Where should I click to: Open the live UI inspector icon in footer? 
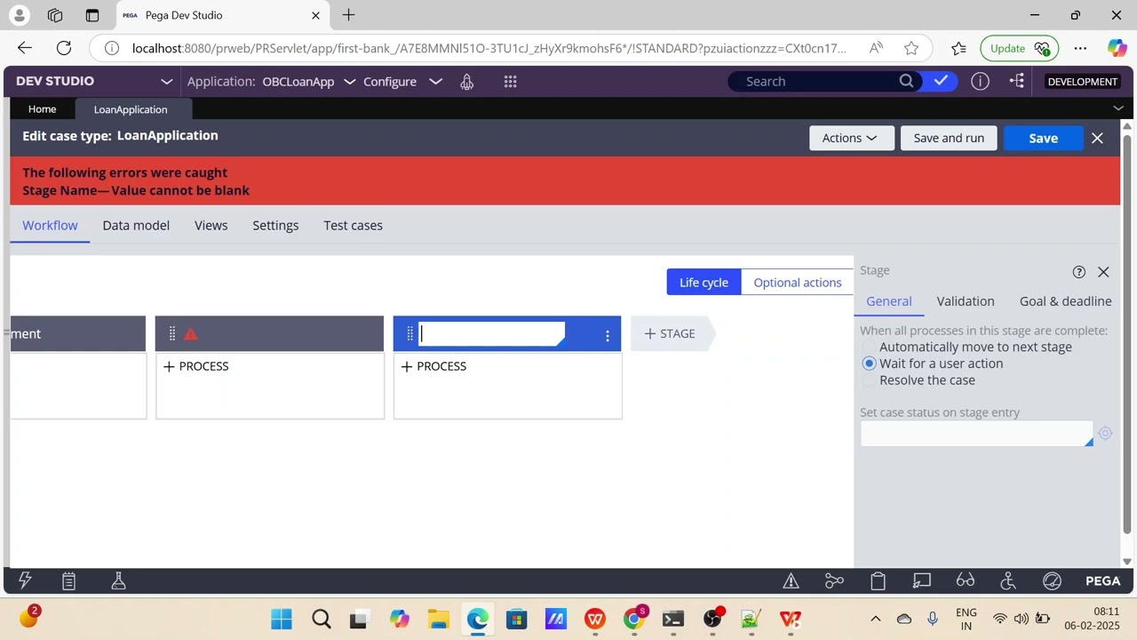[922, 581]
